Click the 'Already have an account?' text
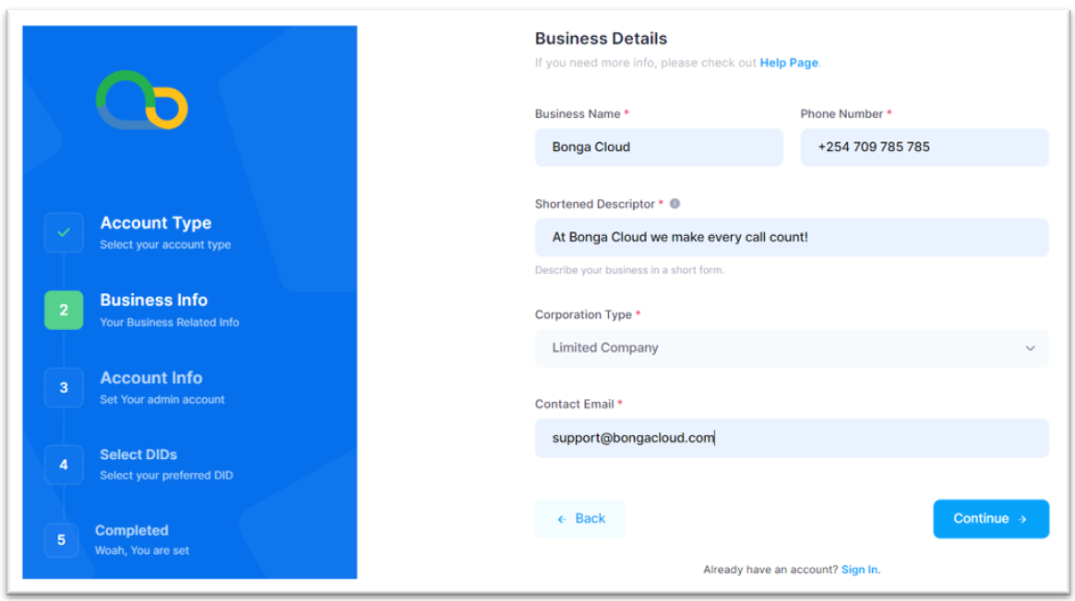 770,570
